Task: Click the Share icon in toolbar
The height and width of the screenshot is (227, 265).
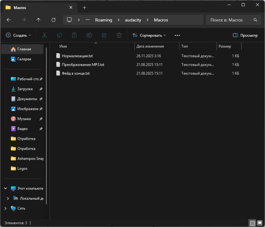Action: point(104,35)
